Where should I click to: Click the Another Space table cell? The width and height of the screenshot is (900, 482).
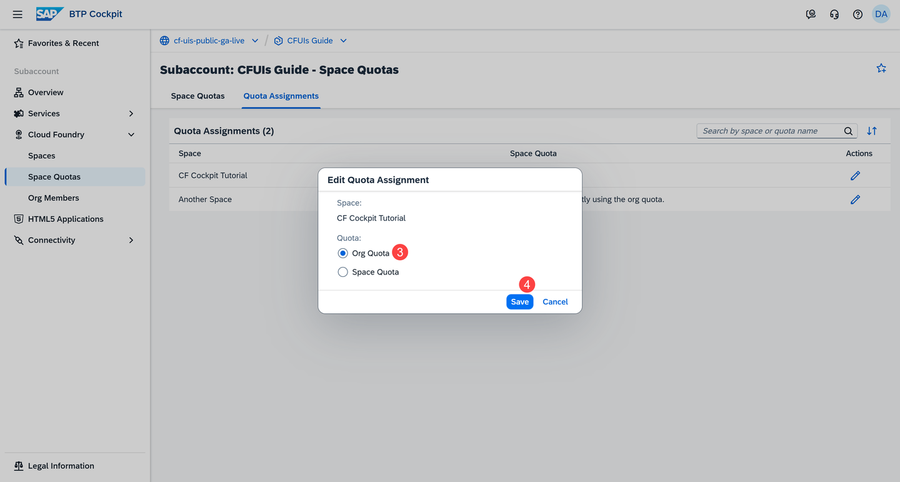pos(205,199)
